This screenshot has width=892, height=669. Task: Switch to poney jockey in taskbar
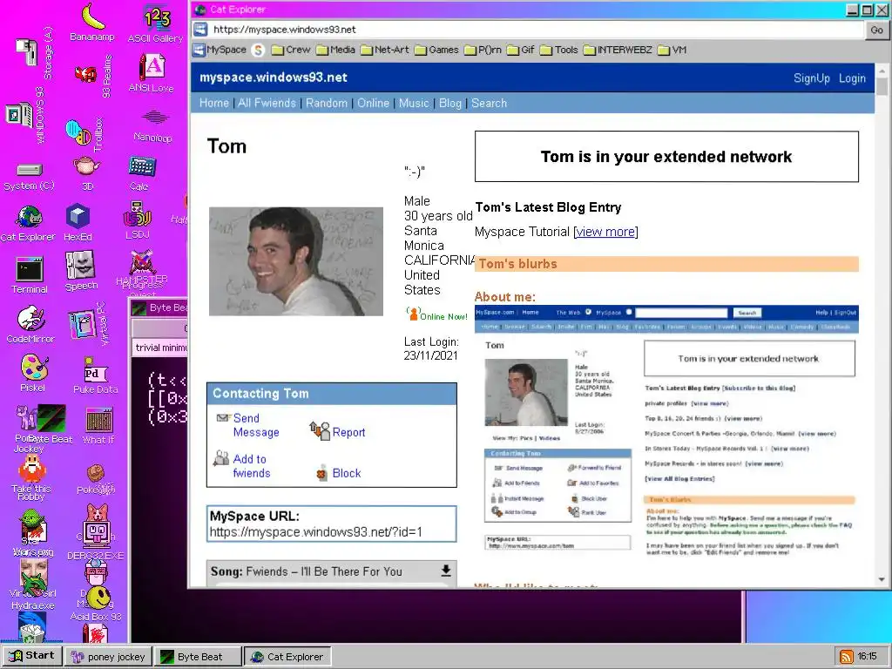point(109,657)
